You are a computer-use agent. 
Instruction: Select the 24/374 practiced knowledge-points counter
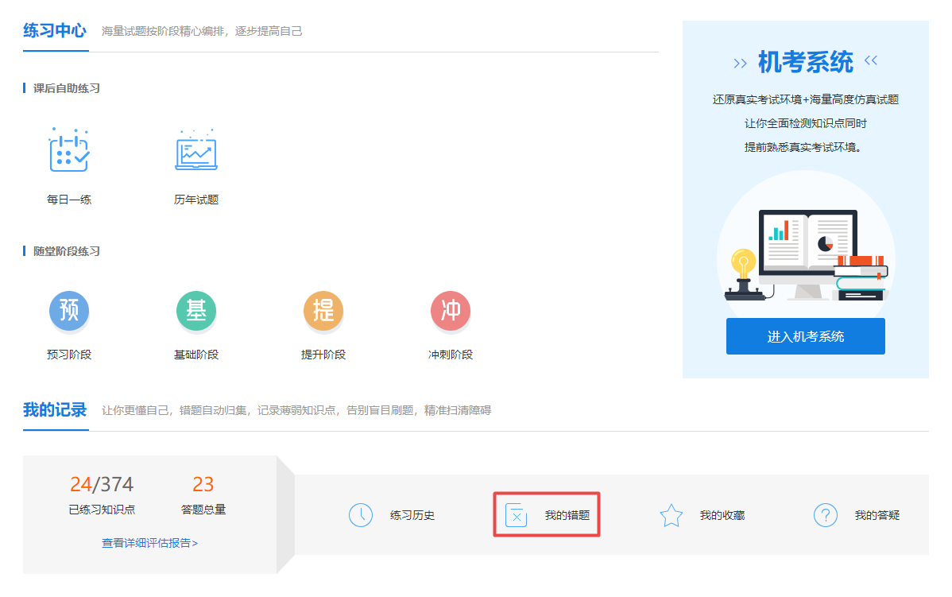point(101,483)
